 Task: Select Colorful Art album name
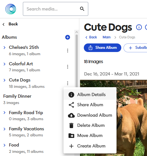[21, 64]
